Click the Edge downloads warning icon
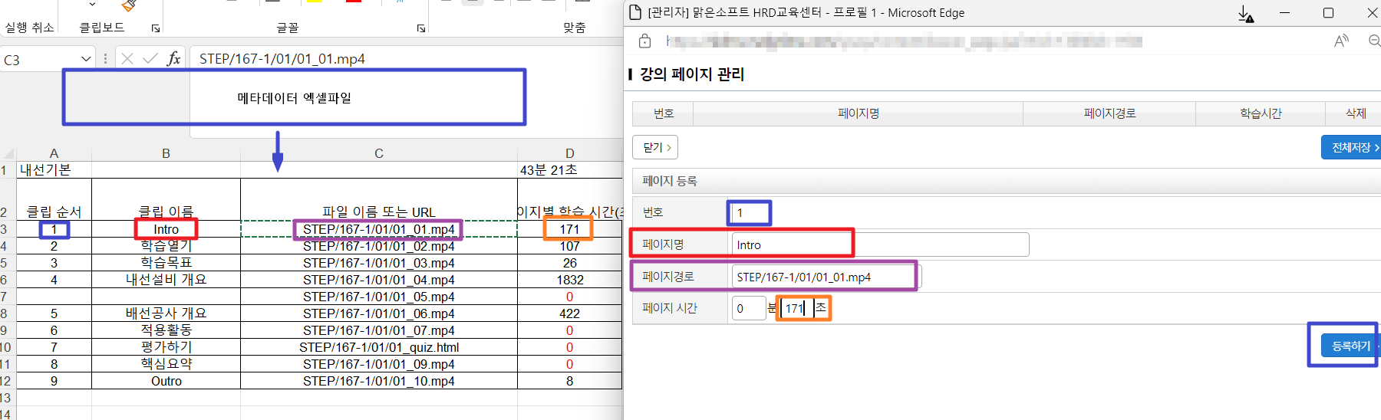The width and height of the screenshot is (1381, 420). click(1245, 14)
